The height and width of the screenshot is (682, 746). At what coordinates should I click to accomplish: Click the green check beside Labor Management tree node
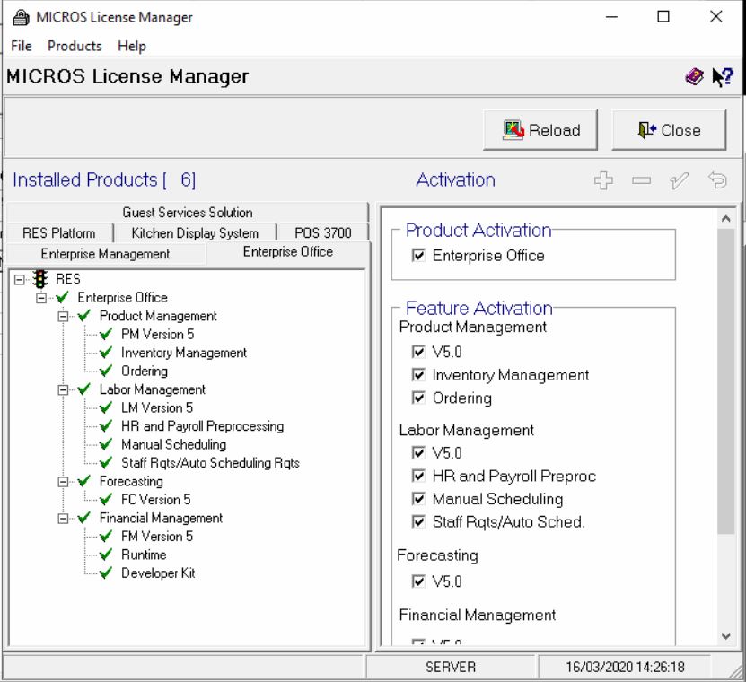(84, 389)
